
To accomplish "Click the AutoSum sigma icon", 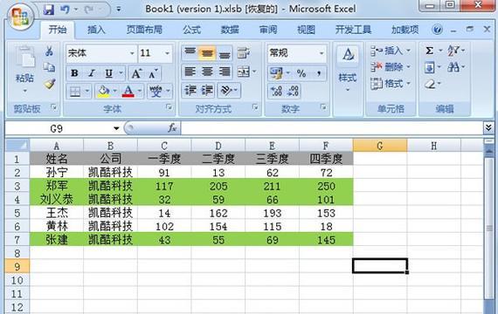I will click(429, 51).
